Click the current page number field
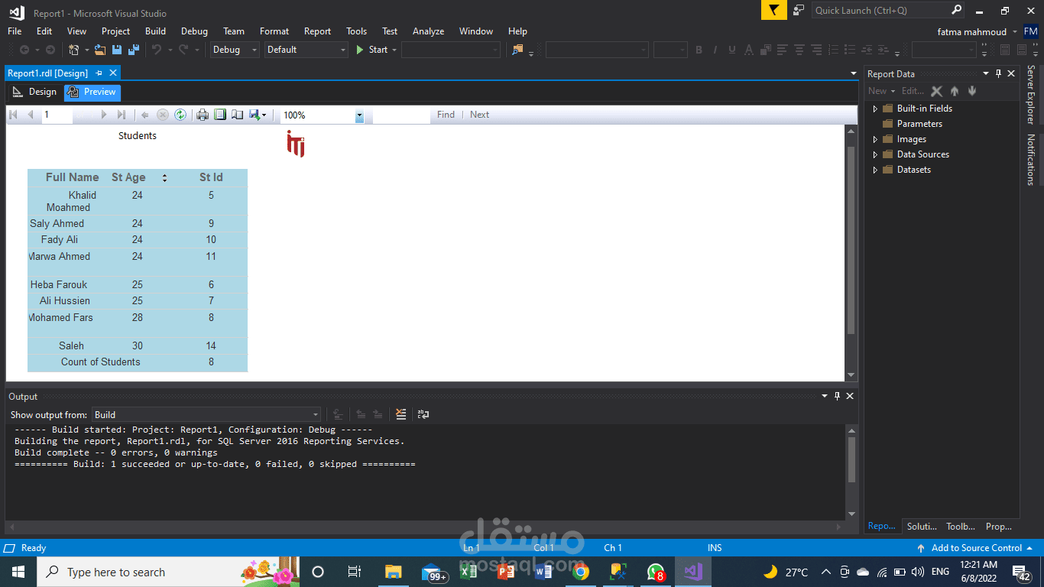This screenshot has width=1044, height=587. coord(57,115)
